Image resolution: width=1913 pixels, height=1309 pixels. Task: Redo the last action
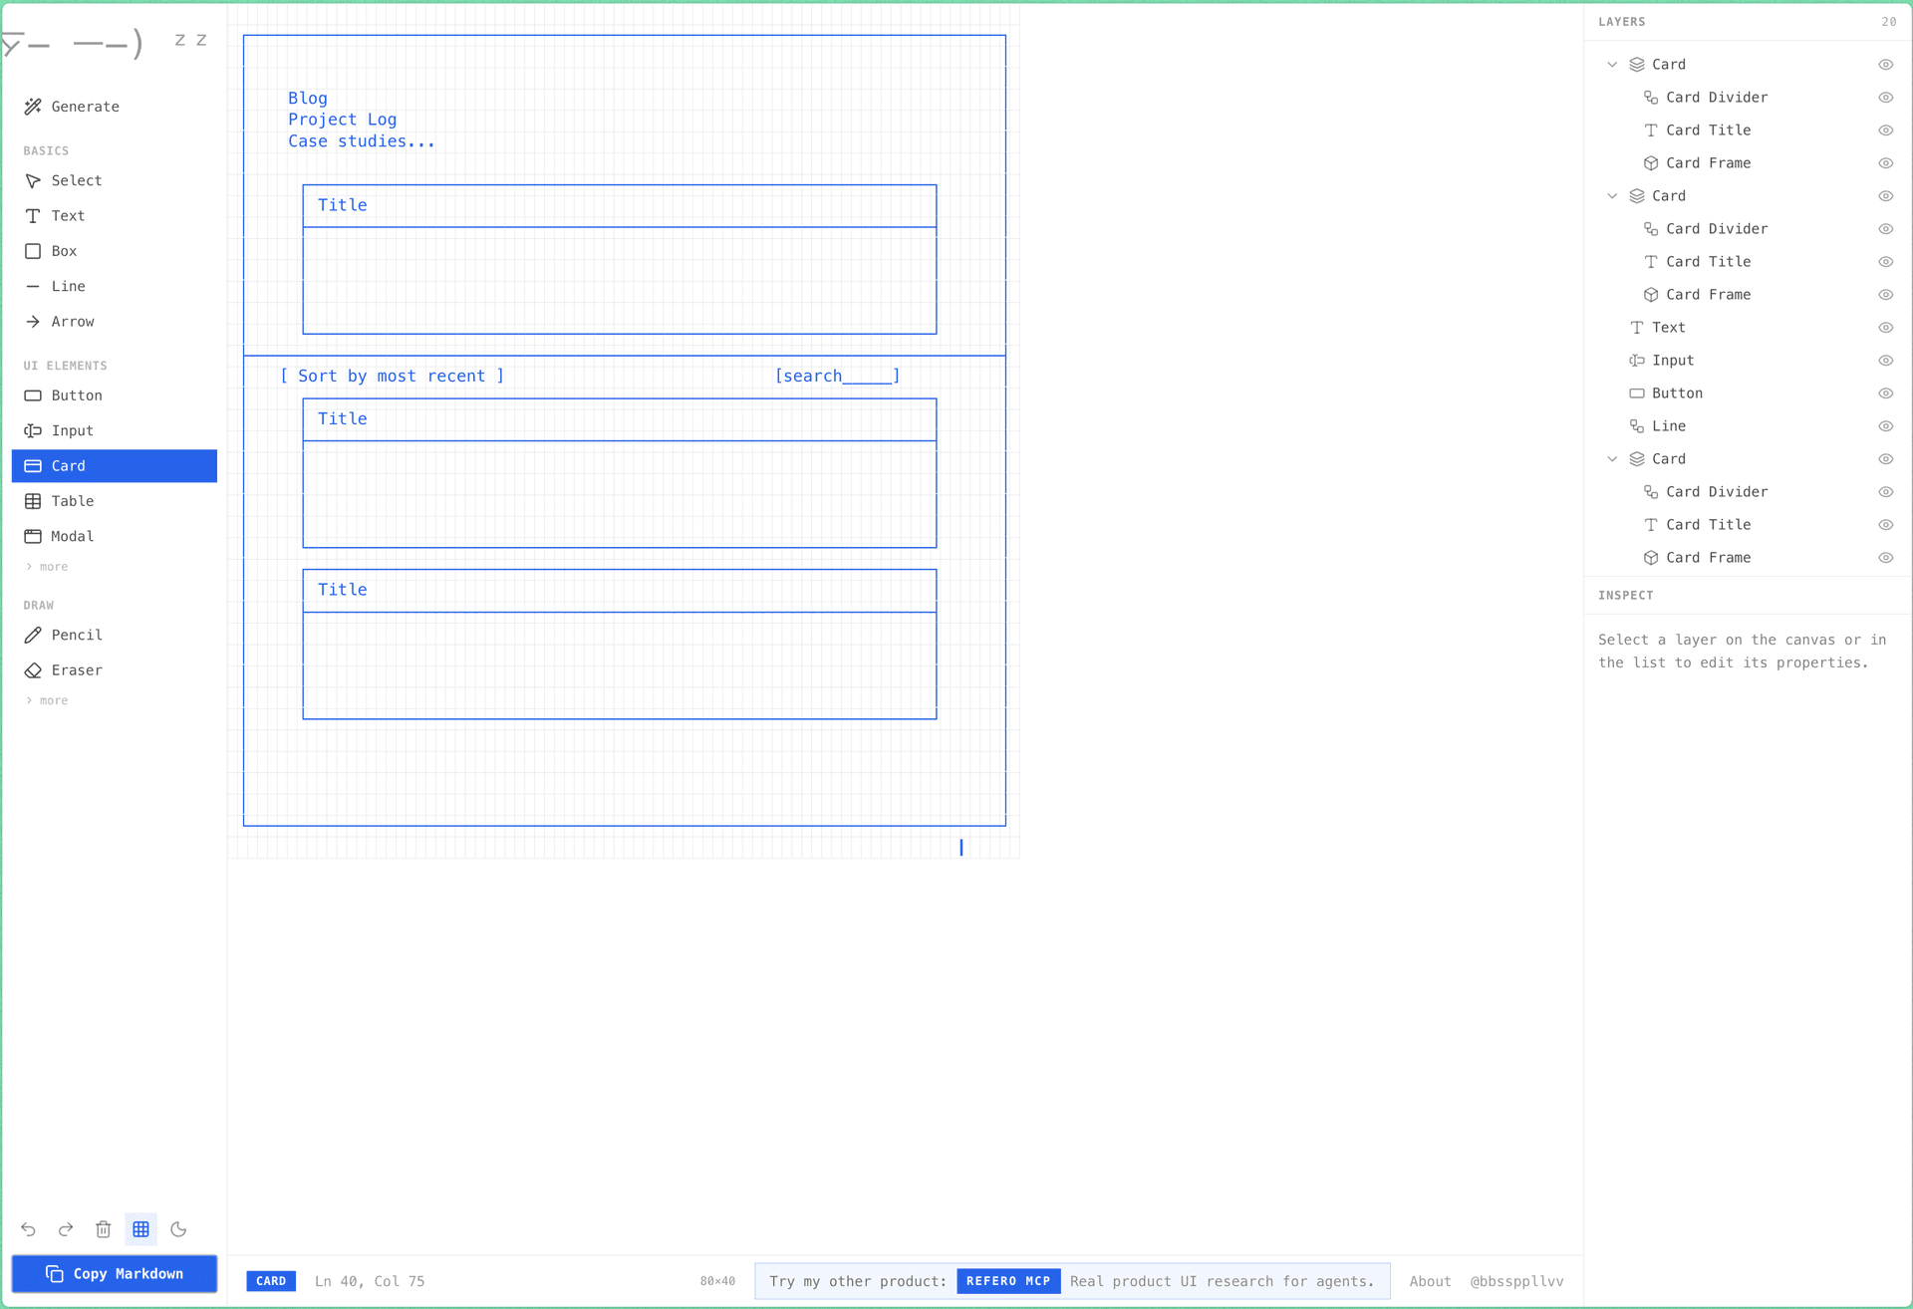pyautogui.click(x=66, y=1229)
